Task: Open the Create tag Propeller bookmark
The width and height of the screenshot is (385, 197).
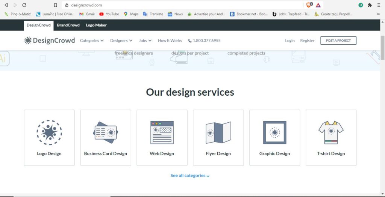Action: click(x=333, y=14)
